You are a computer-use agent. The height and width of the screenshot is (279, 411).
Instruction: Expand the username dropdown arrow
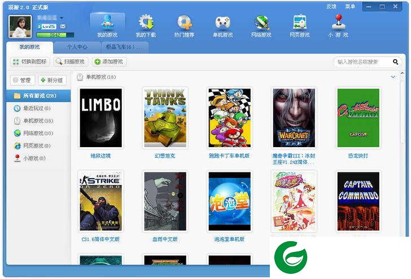[x=62, y=18]
